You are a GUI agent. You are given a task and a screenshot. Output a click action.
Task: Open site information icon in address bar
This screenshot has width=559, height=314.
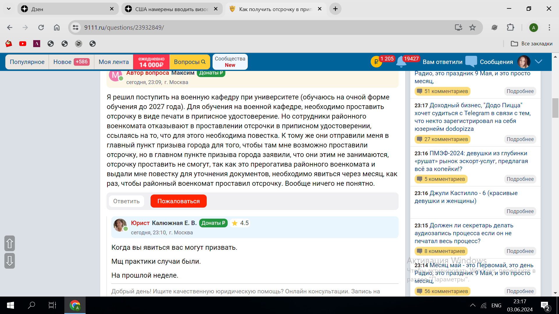tap(76, 28)
